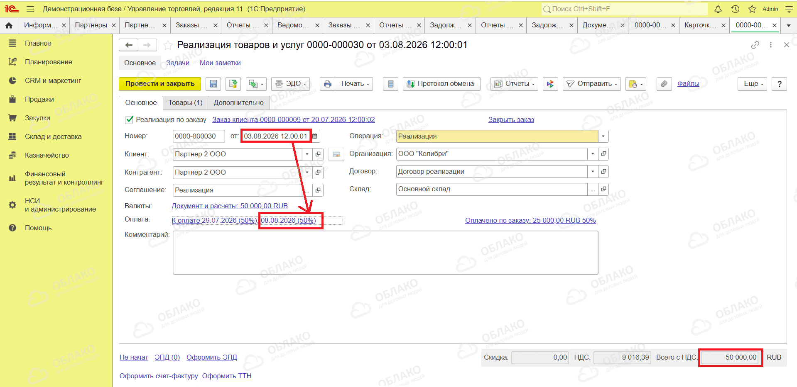Screen dimensions: 797x387
Task: Save the document with the floppy icon
Action: point(213,84)
